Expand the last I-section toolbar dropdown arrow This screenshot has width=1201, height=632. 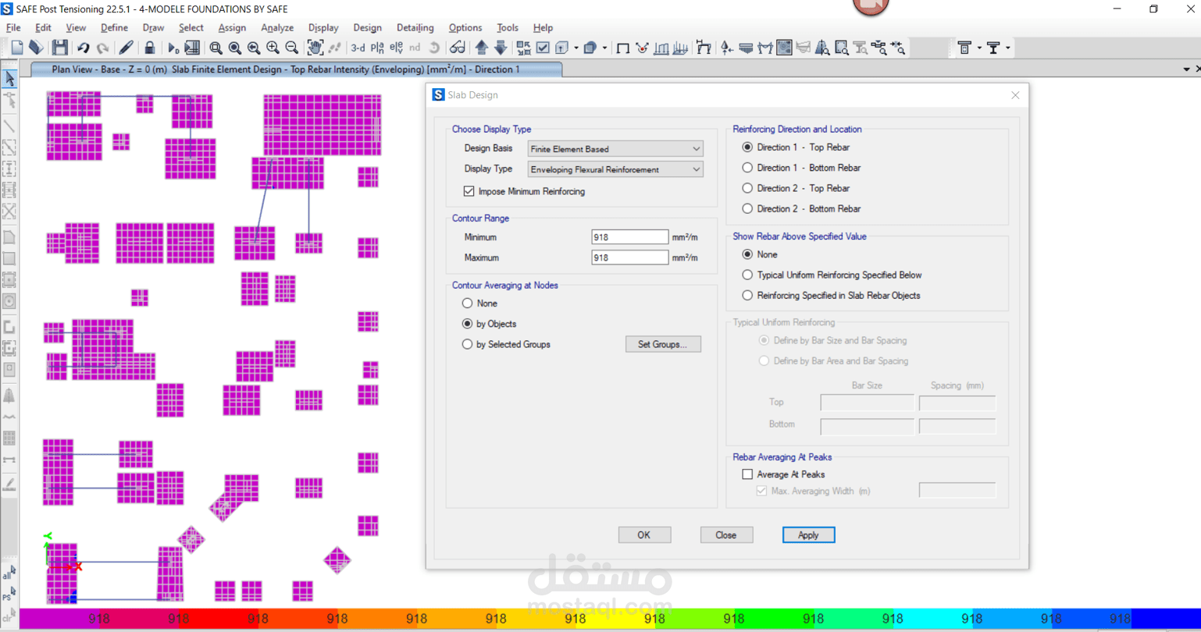(x=1007, y=48)
